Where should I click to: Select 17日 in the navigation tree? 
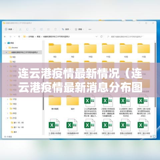pos(13,99)
